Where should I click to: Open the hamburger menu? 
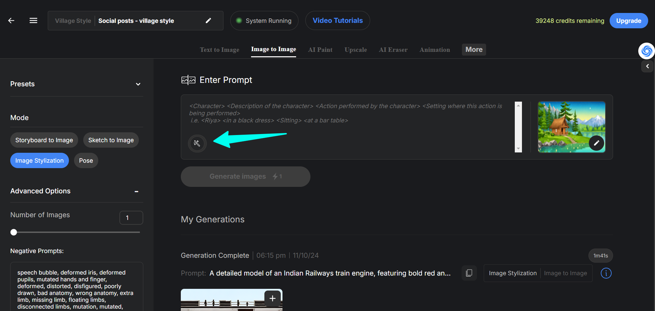point(33,20)
